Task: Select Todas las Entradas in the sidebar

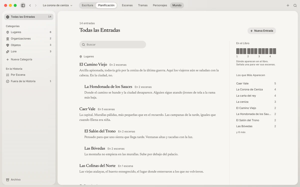Action: click(x=29, y=17)
